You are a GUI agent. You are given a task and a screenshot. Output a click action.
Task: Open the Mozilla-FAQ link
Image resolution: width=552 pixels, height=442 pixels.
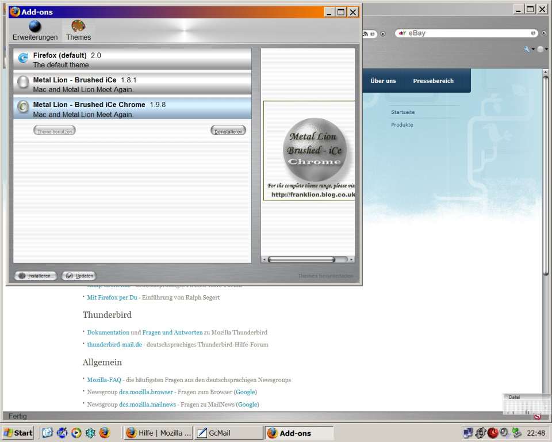(x=104, y=380)
